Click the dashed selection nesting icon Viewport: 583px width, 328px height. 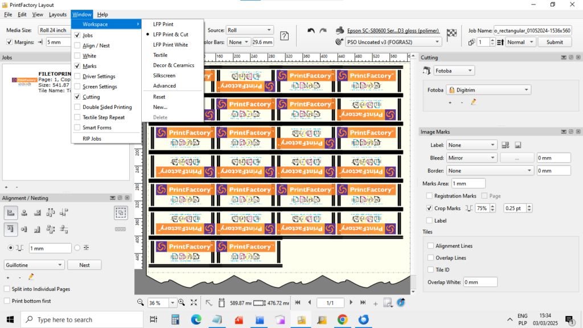click(120, 212)
